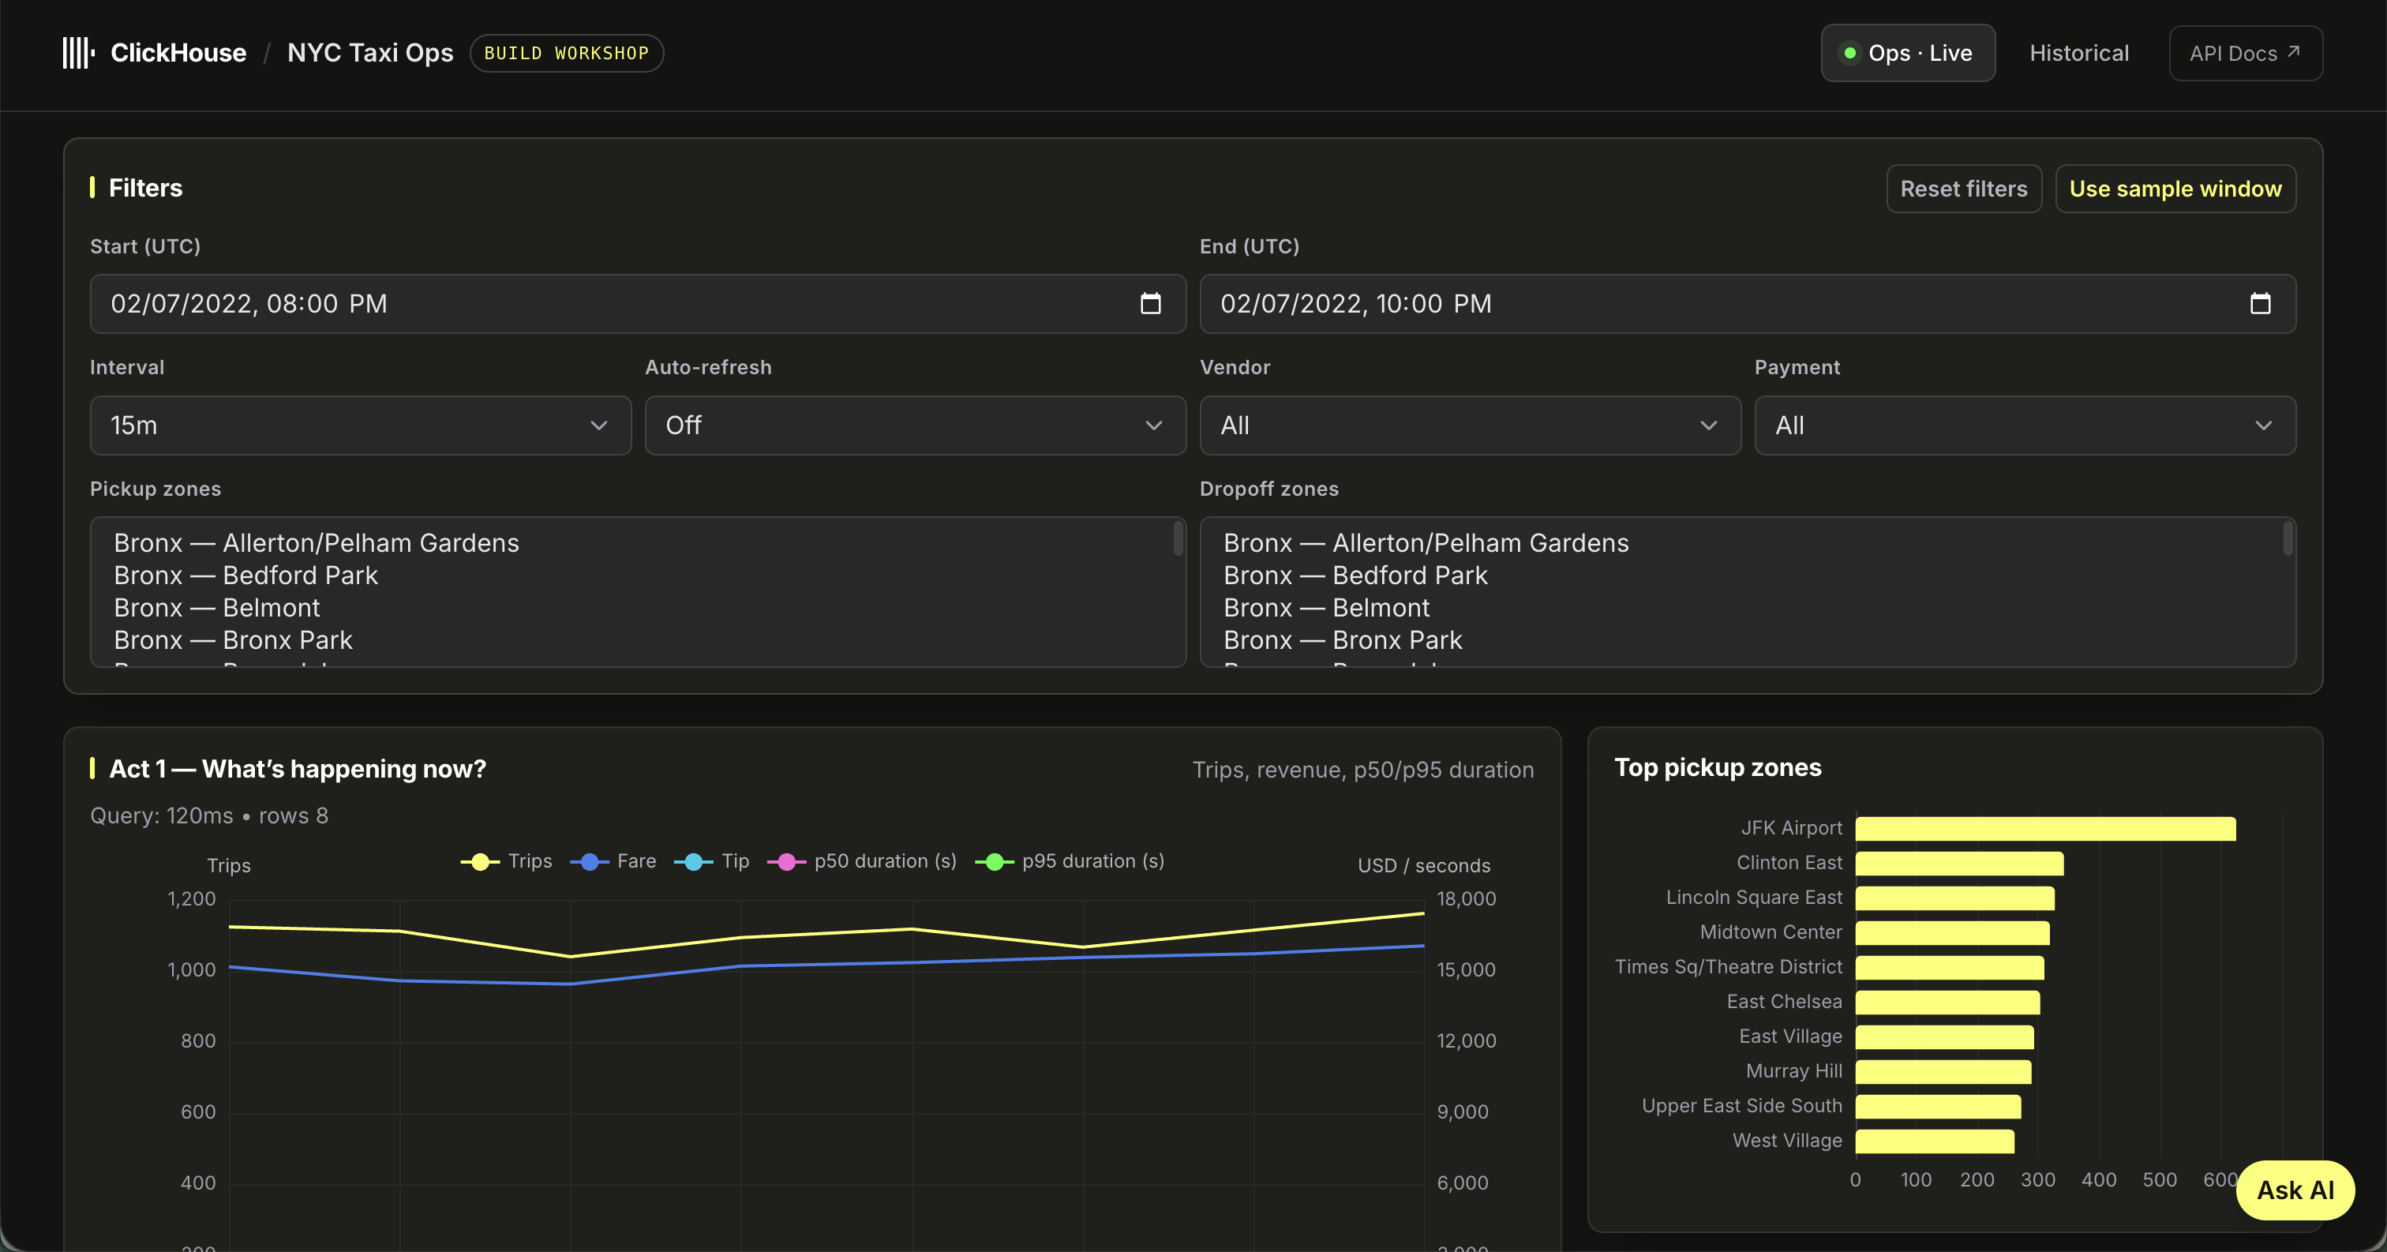Expand the Interval 15m dropdown

pos(361,425)
